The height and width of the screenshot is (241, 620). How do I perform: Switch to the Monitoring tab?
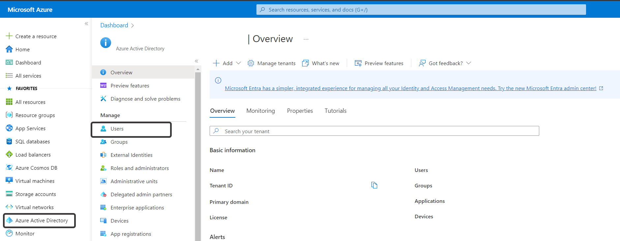coord(260,111)
